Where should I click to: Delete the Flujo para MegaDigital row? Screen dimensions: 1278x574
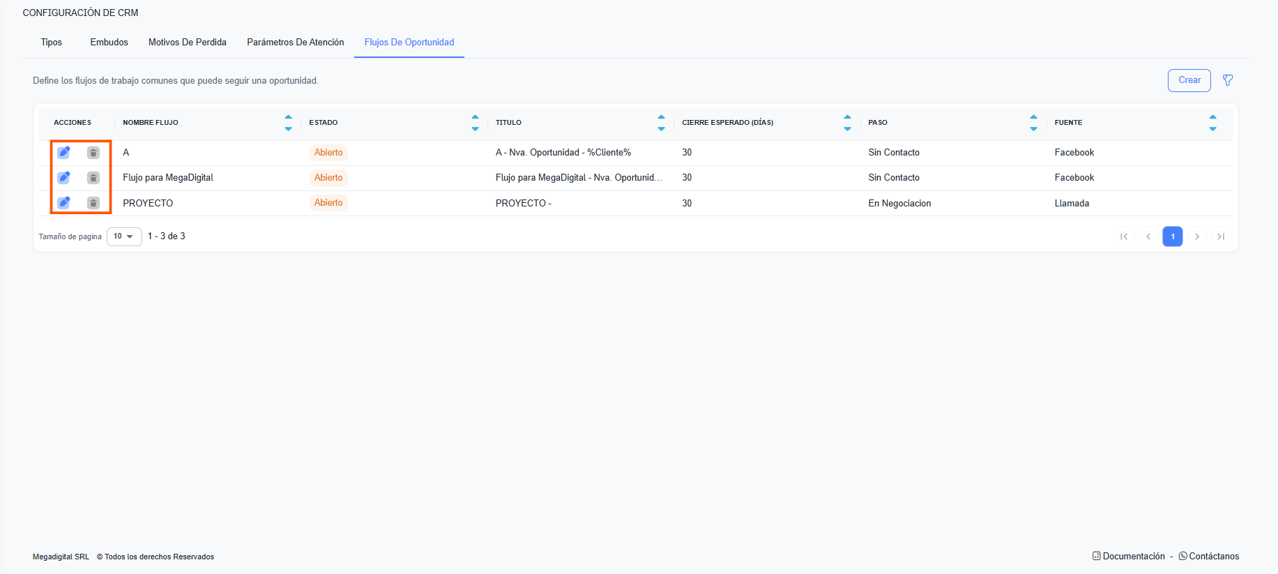pyautogui.click(x=93, y=178)
